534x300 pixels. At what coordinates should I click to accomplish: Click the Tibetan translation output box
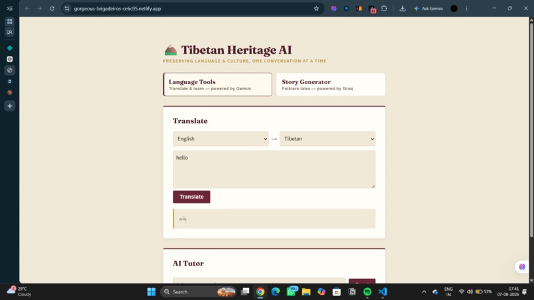point(274,219)
